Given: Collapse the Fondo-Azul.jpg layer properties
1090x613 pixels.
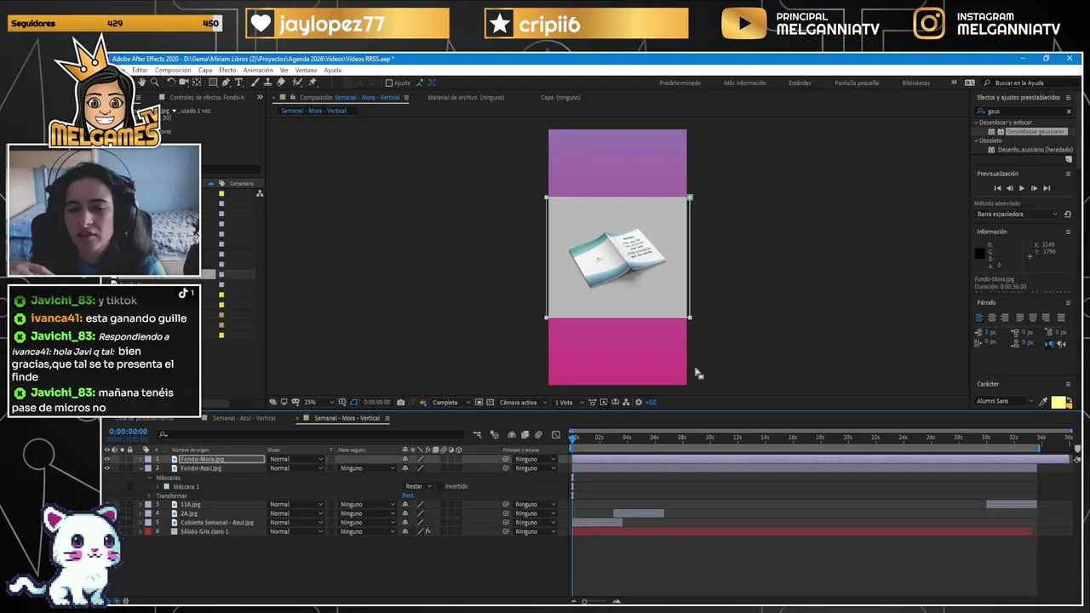Looking at the screenshot, I should pyautogui.click(x=141, y=468).
